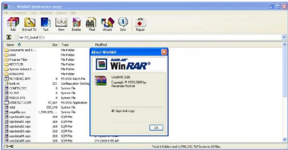Open the Help menu

click(x=73, y=13)
